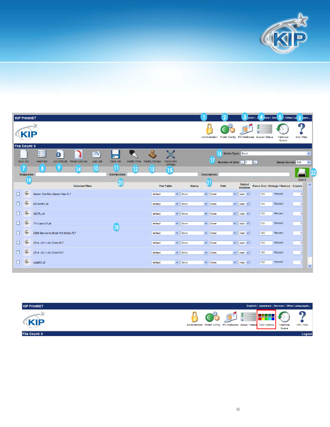Click Force Size value for Master Site Plan row
Screen dimensions: 330x427
(266, 194)
